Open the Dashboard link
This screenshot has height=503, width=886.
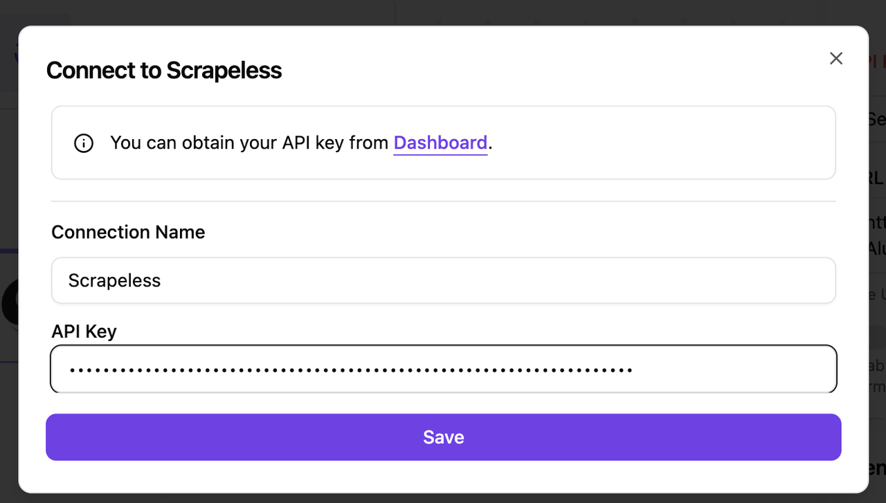(440, 143)
